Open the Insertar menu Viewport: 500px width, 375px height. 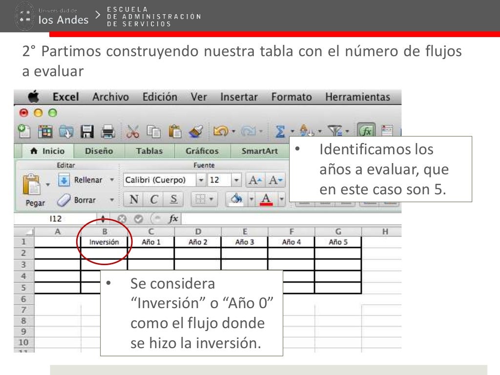tap(239, 97)
